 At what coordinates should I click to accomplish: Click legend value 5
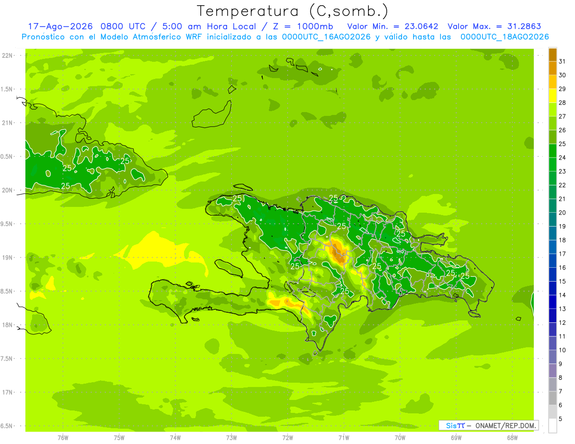click(561, 419)
